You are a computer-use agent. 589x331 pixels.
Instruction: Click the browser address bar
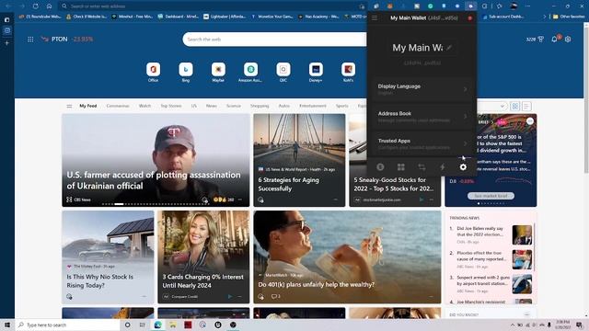point(213,6)
